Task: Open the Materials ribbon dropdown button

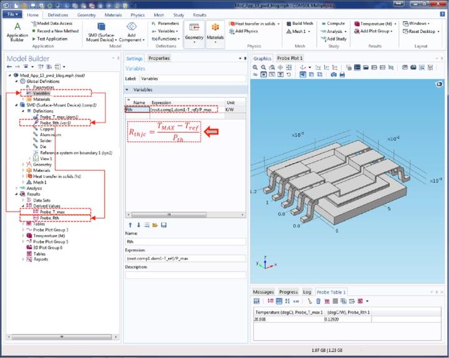Action: pos(215,34)
